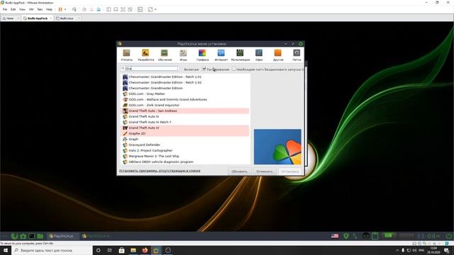Screen dimensions: 454x255
Task: Open the file manager in Bodhi shelf
Action: (40, 236)
